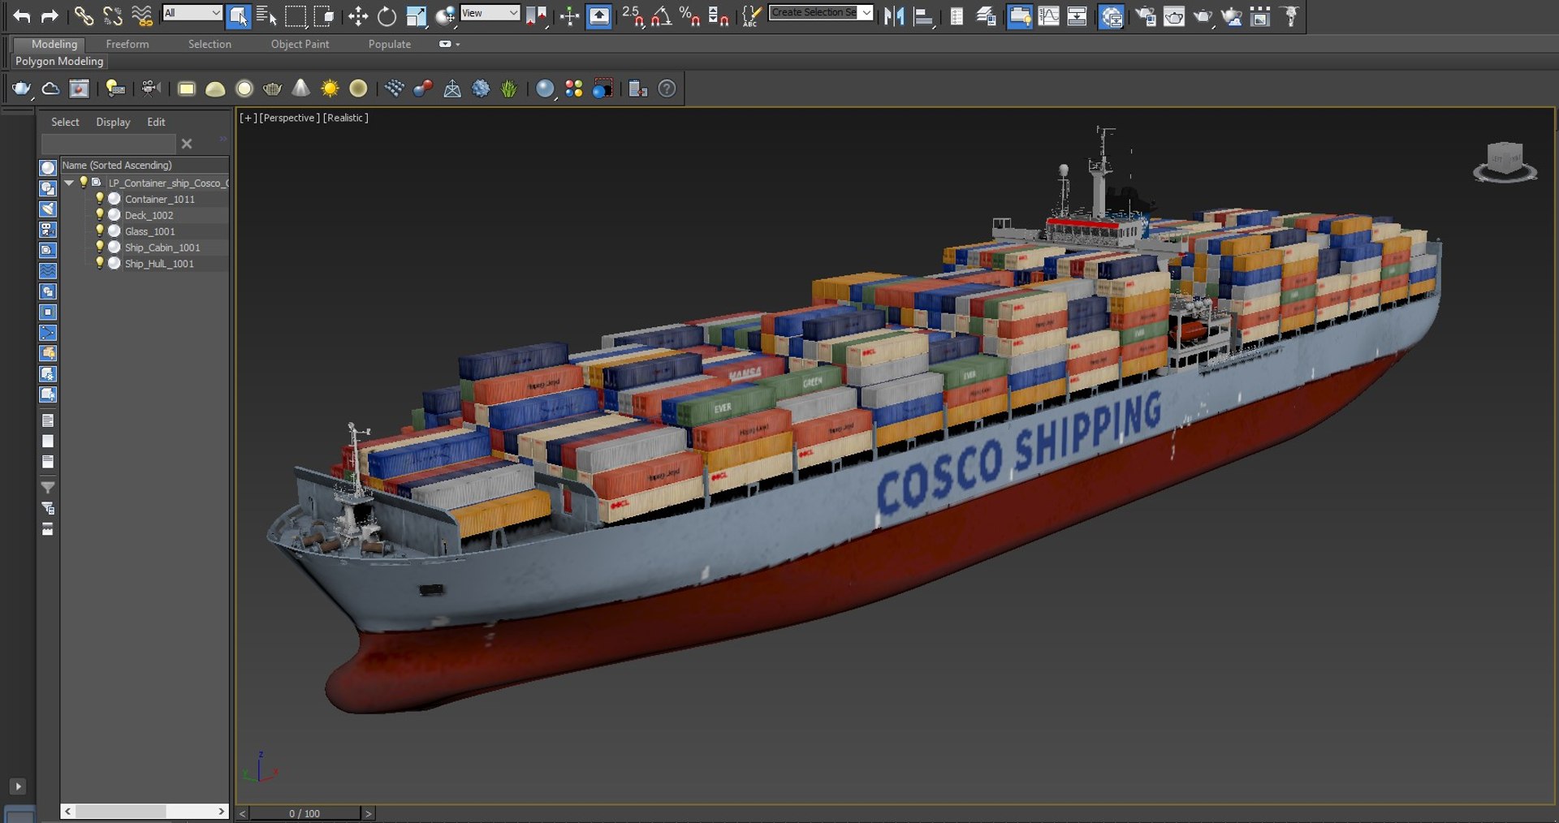
Task: Select Ship_Hull_1001 in scene explorer
Action: tap(159, 264)
